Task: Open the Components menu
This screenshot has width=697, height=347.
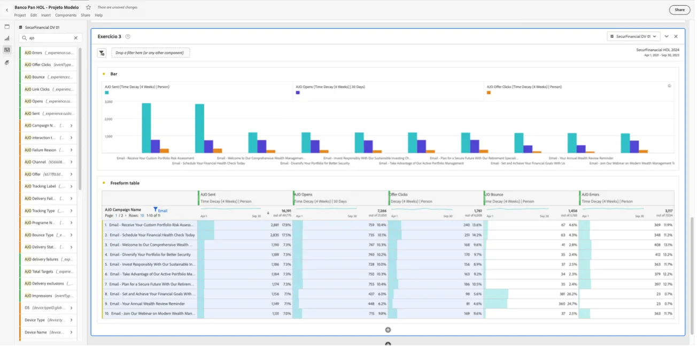Action: pos(66,15)
